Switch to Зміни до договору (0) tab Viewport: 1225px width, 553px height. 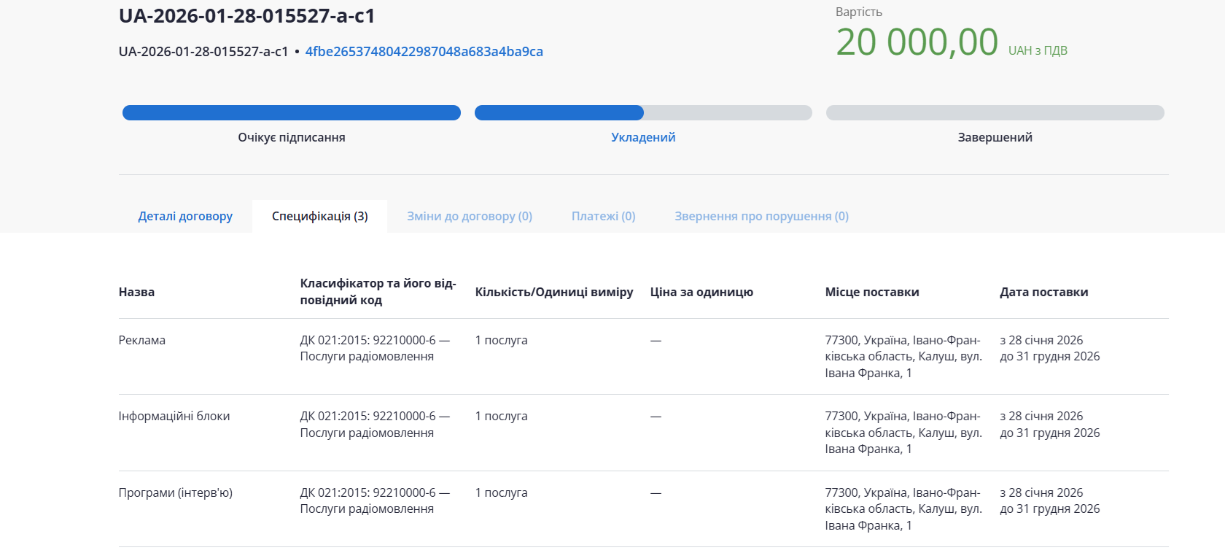pos(469,216)
